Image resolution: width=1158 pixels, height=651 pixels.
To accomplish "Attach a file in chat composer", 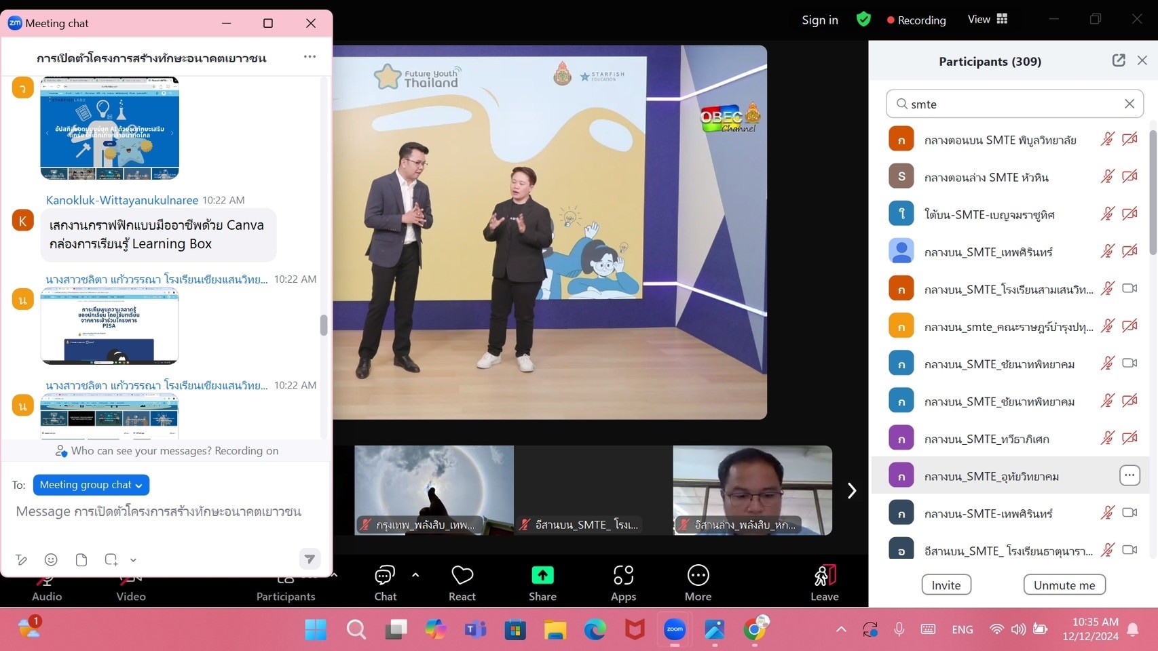I will (81, 559).
